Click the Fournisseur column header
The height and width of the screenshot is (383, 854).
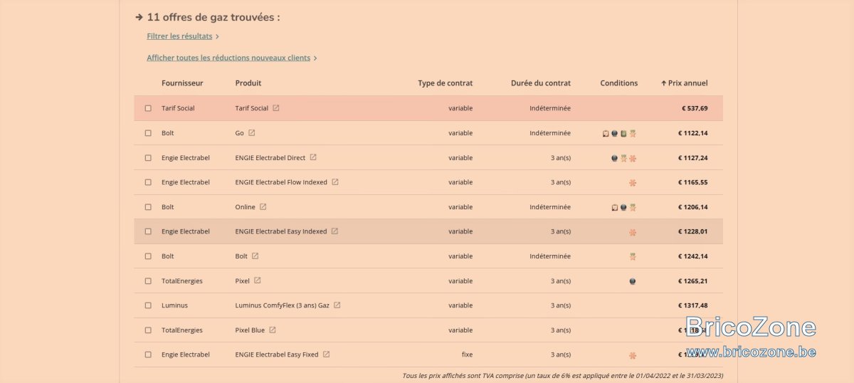pyautogui.click(x=182, y=83)
